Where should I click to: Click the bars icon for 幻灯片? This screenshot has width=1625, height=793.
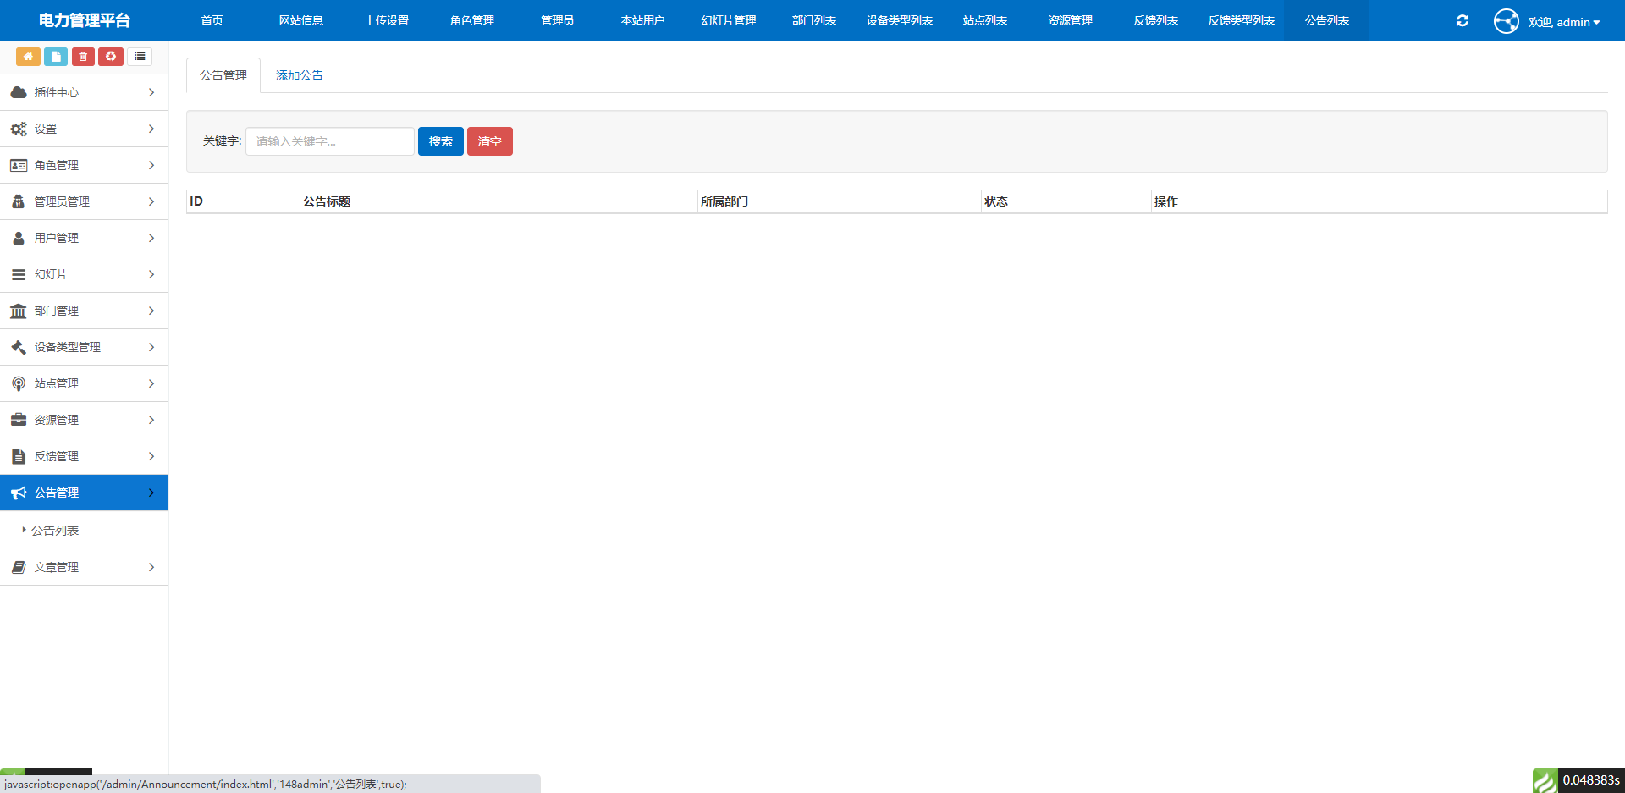point(19,274)
